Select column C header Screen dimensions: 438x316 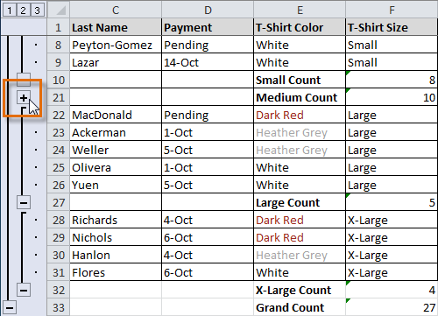pyautogui.click(x=116, y=10)
